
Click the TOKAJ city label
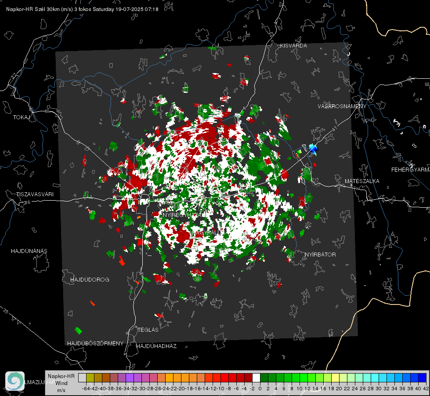(21, 117)
